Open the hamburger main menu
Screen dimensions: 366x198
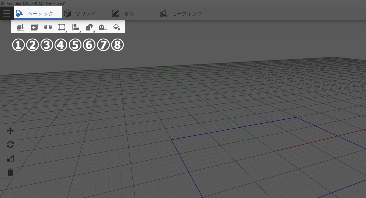pyautogui.click(x=7, y=13)
